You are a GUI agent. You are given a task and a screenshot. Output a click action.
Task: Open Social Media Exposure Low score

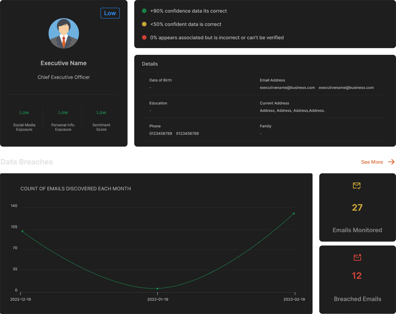point(24,113)
